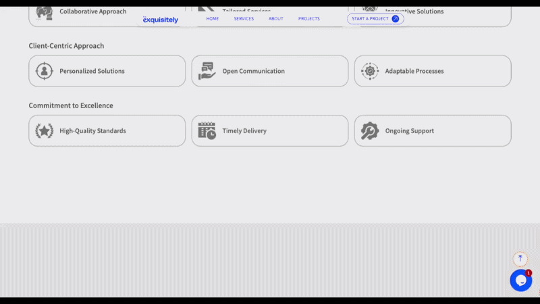Choose the Adaptable Processes card
This screenshot has height=304, width=540.
[x=433, y=71]
